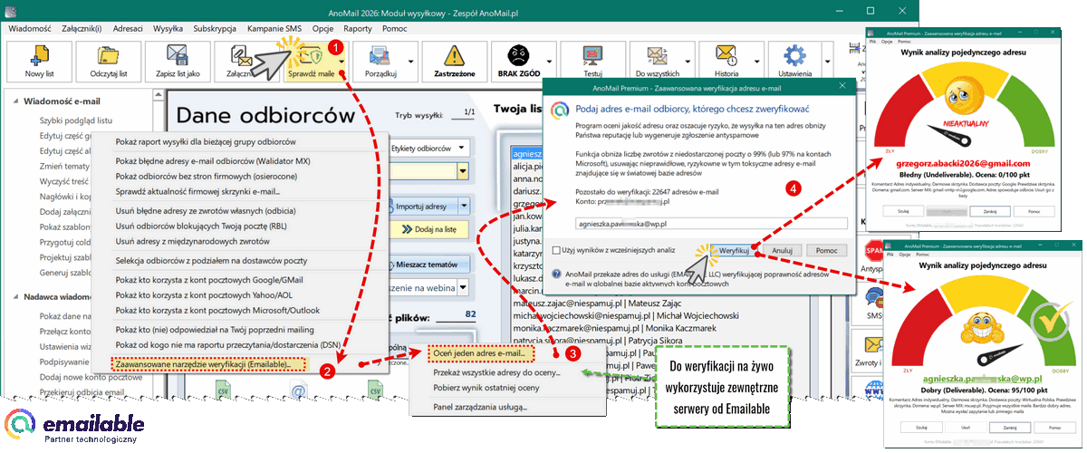
Task: Open the Raporty menu
Action: pyautogui.click(x=358, y=28)
